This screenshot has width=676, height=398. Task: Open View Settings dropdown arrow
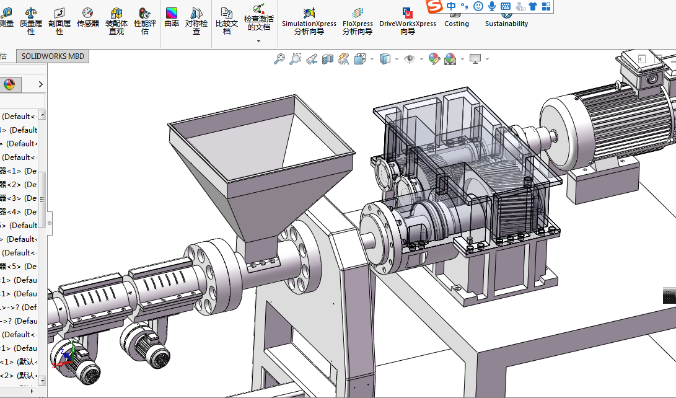487,59
